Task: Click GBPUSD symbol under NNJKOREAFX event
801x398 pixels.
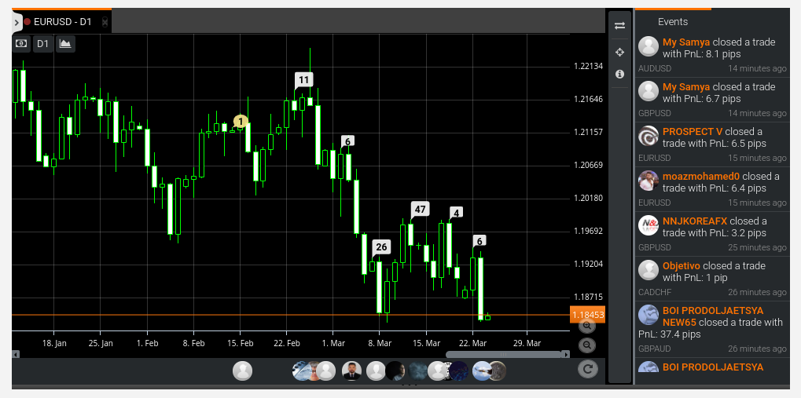Action: point(655,247)
